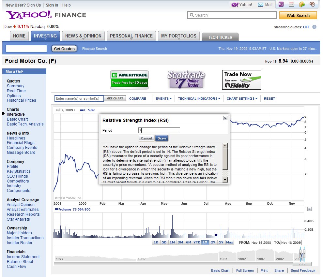Screen dimensions: 323x277
Task: Expand the Technical Indicators dropdown
Action: coord(199,98)
